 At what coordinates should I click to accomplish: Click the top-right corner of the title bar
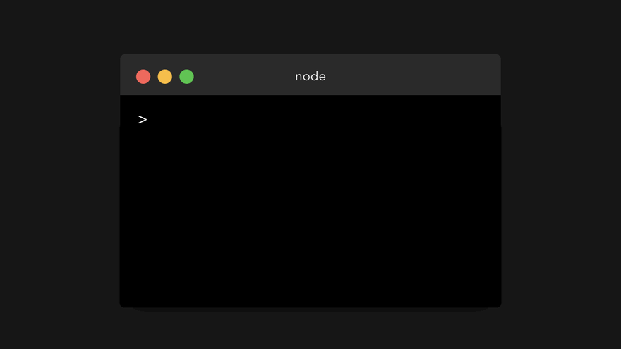(x=499, y=56)
